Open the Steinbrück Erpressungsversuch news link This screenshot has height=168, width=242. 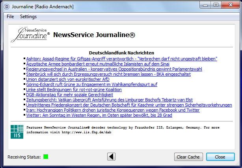[108, 74]
